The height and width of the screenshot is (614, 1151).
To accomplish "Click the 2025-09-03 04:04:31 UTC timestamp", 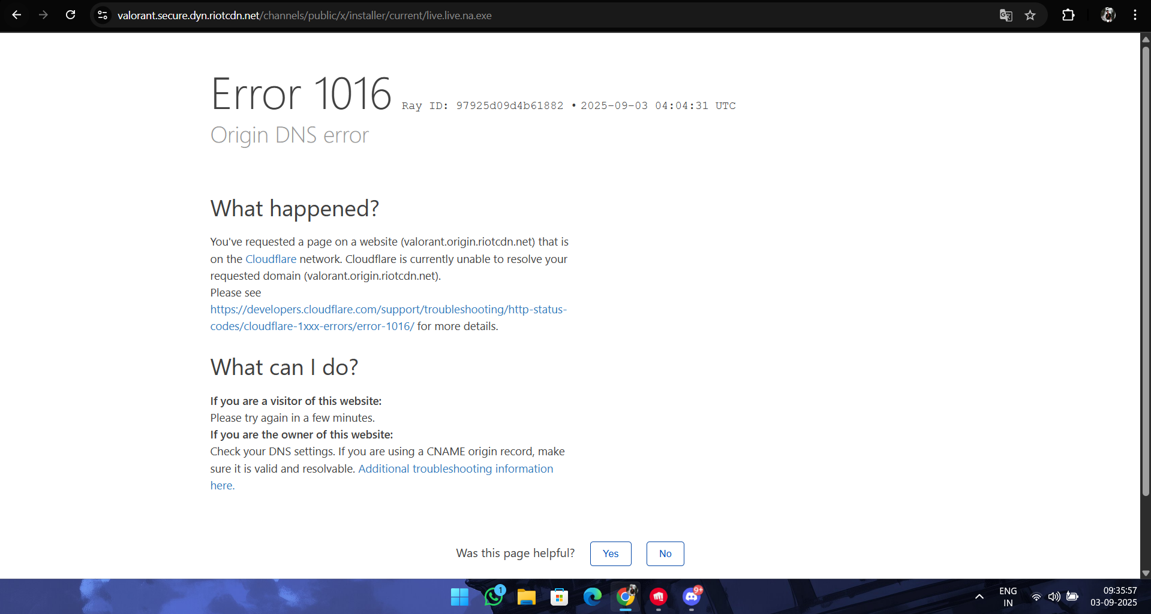I will [658, 106].
